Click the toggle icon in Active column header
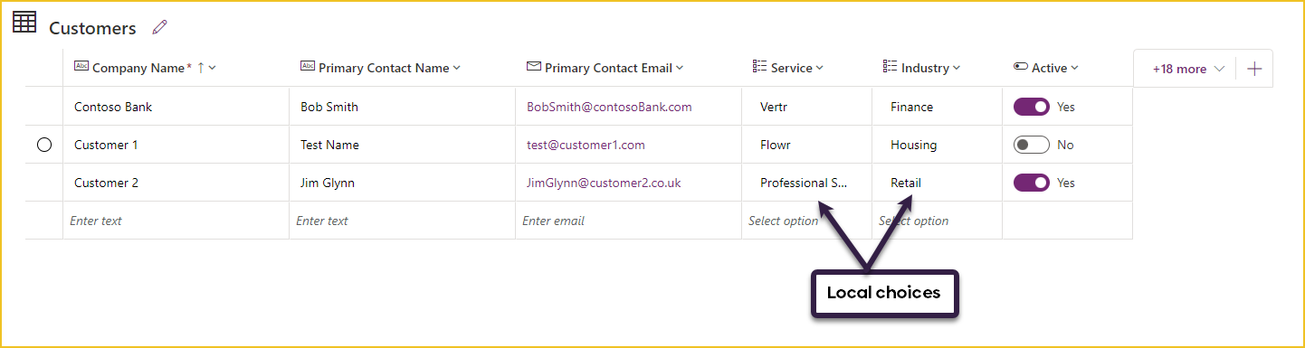The width and height of the screenshot is (1305, 348). (1021, 67)
